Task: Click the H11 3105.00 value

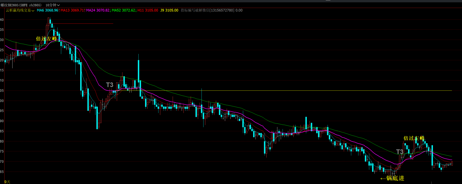Action: (148, 10)
